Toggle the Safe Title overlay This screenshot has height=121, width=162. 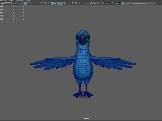point(44,3)
